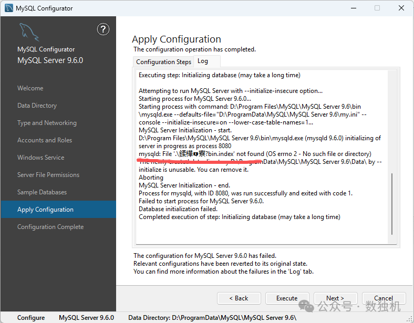
Task: Open Server File Permissions step
Action: (48, 175)
